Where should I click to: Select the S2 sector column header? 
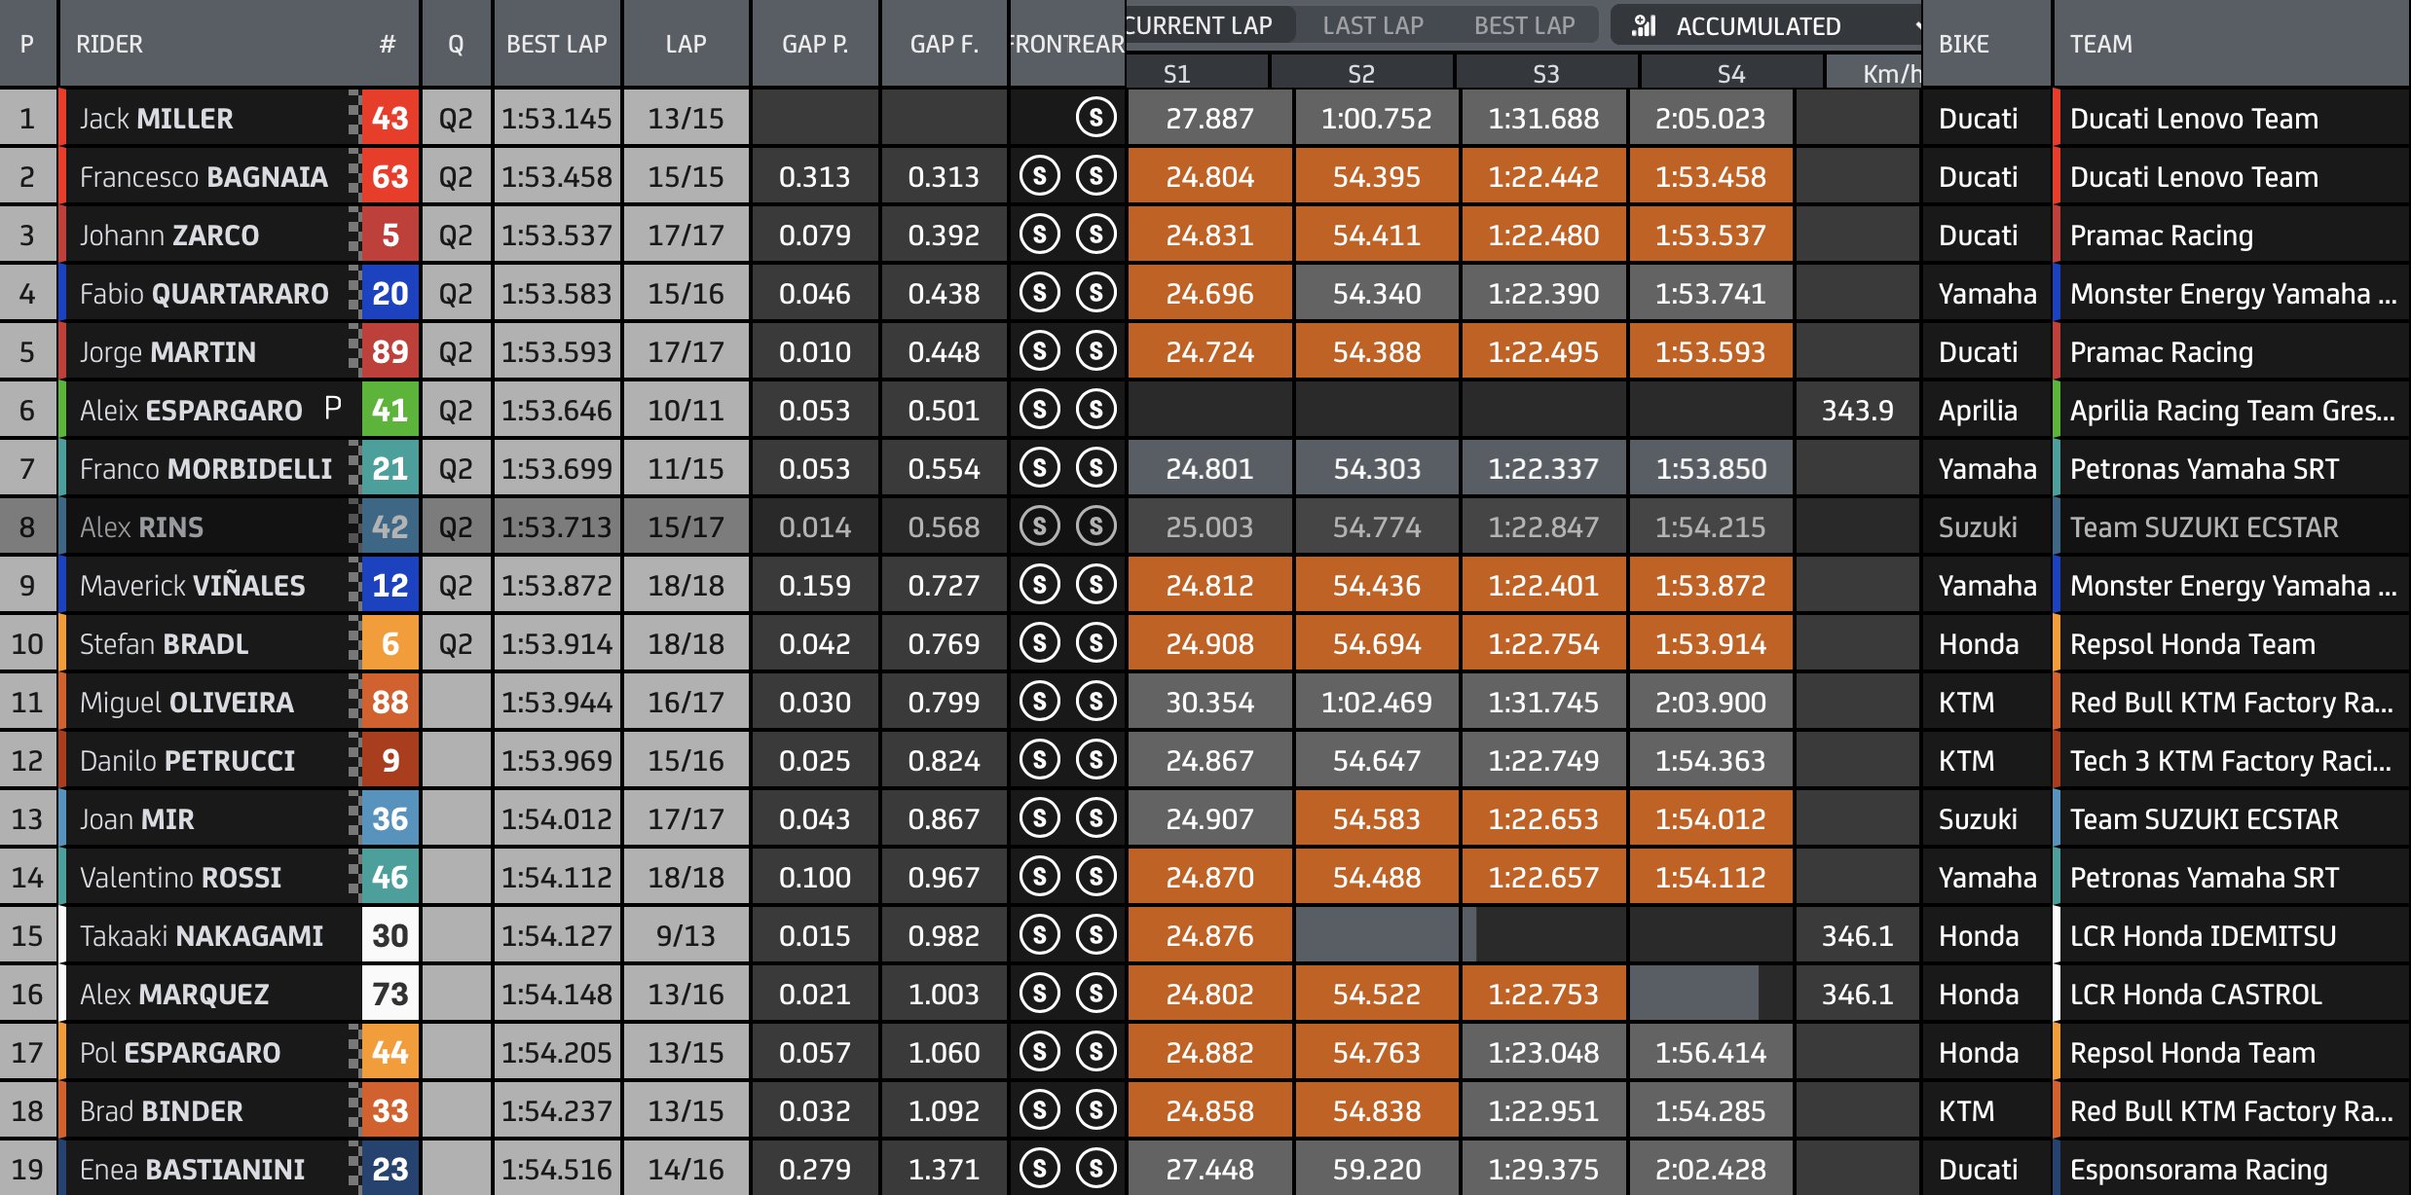[1362, 73]
